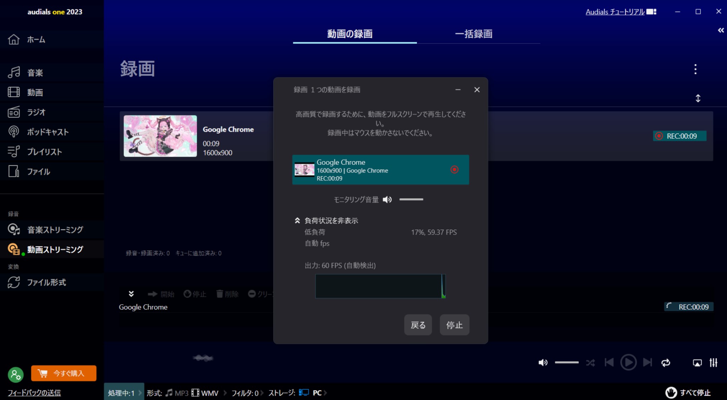Switch to the 動画の録画 tab
This screenshot has height=400, width=727.
355,34
